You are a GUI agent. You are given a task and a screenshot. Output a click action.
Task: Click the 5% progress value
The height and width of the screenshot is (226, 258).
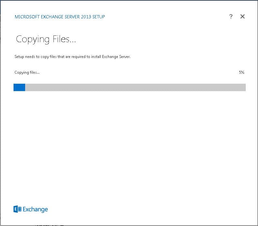(242, 72)
